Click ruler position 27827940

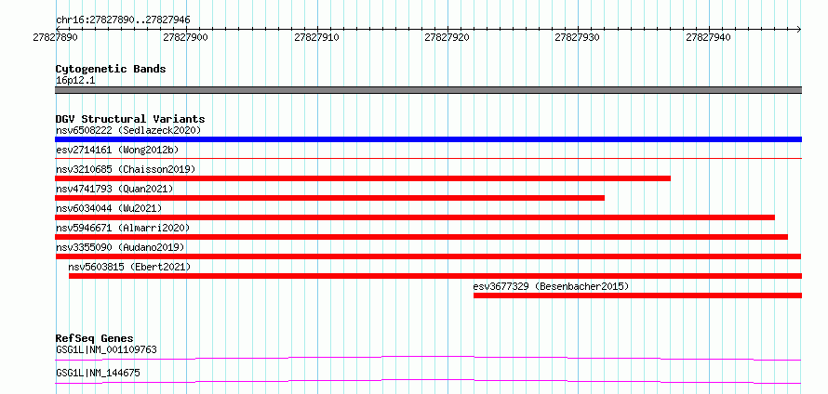pyautogui.click(x=708, y=37)
